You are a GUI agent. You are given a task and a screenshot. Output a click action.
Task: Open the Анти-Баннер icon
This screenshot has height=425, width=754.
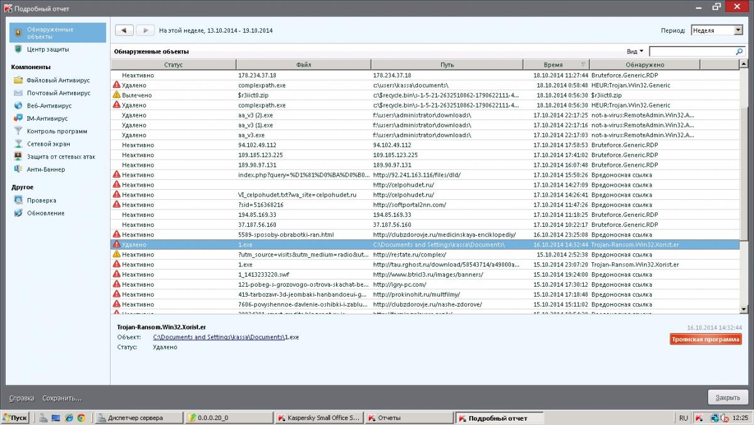[x=18, y=169]
